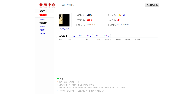The image size is (194, 96).
Task: Click the green icon beside 说明
Action: pos(58,79)
